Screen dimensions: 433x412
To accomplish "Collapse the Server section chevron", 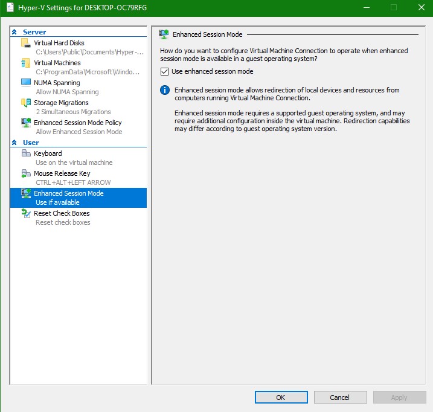I will (x=14, y=32).
